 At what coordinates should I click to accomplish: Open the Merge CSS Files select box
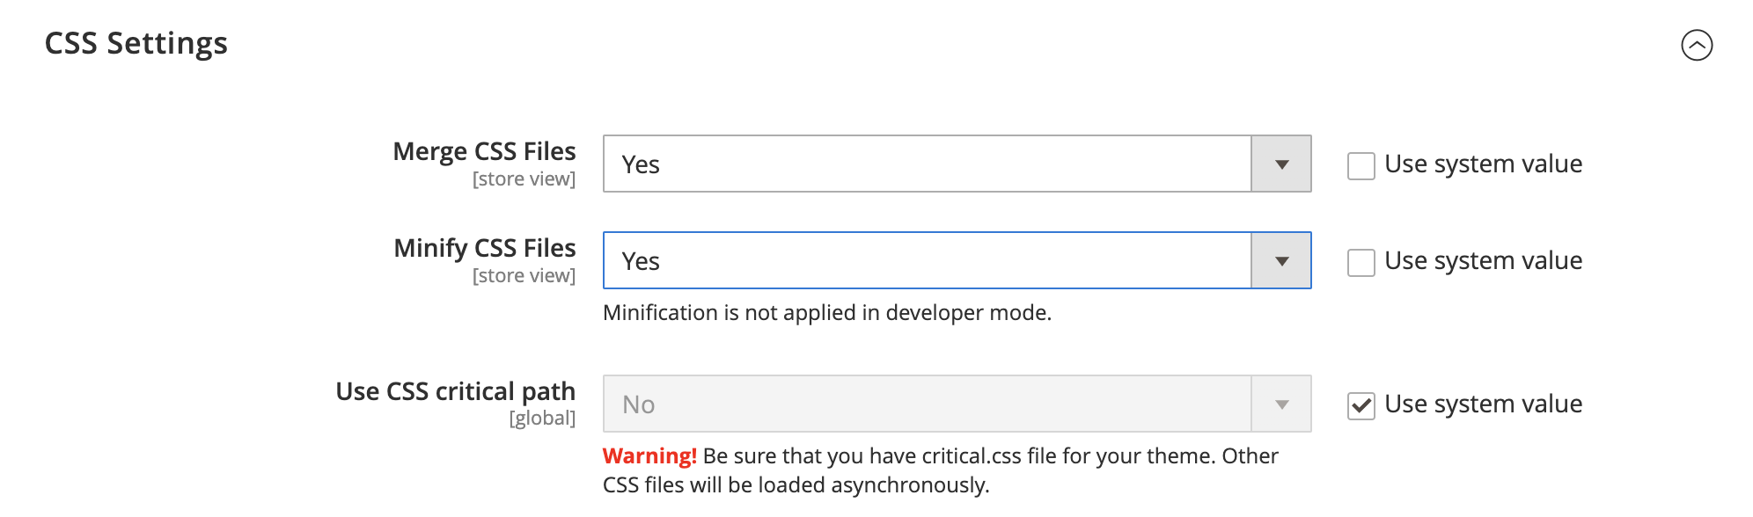(927, 164)
